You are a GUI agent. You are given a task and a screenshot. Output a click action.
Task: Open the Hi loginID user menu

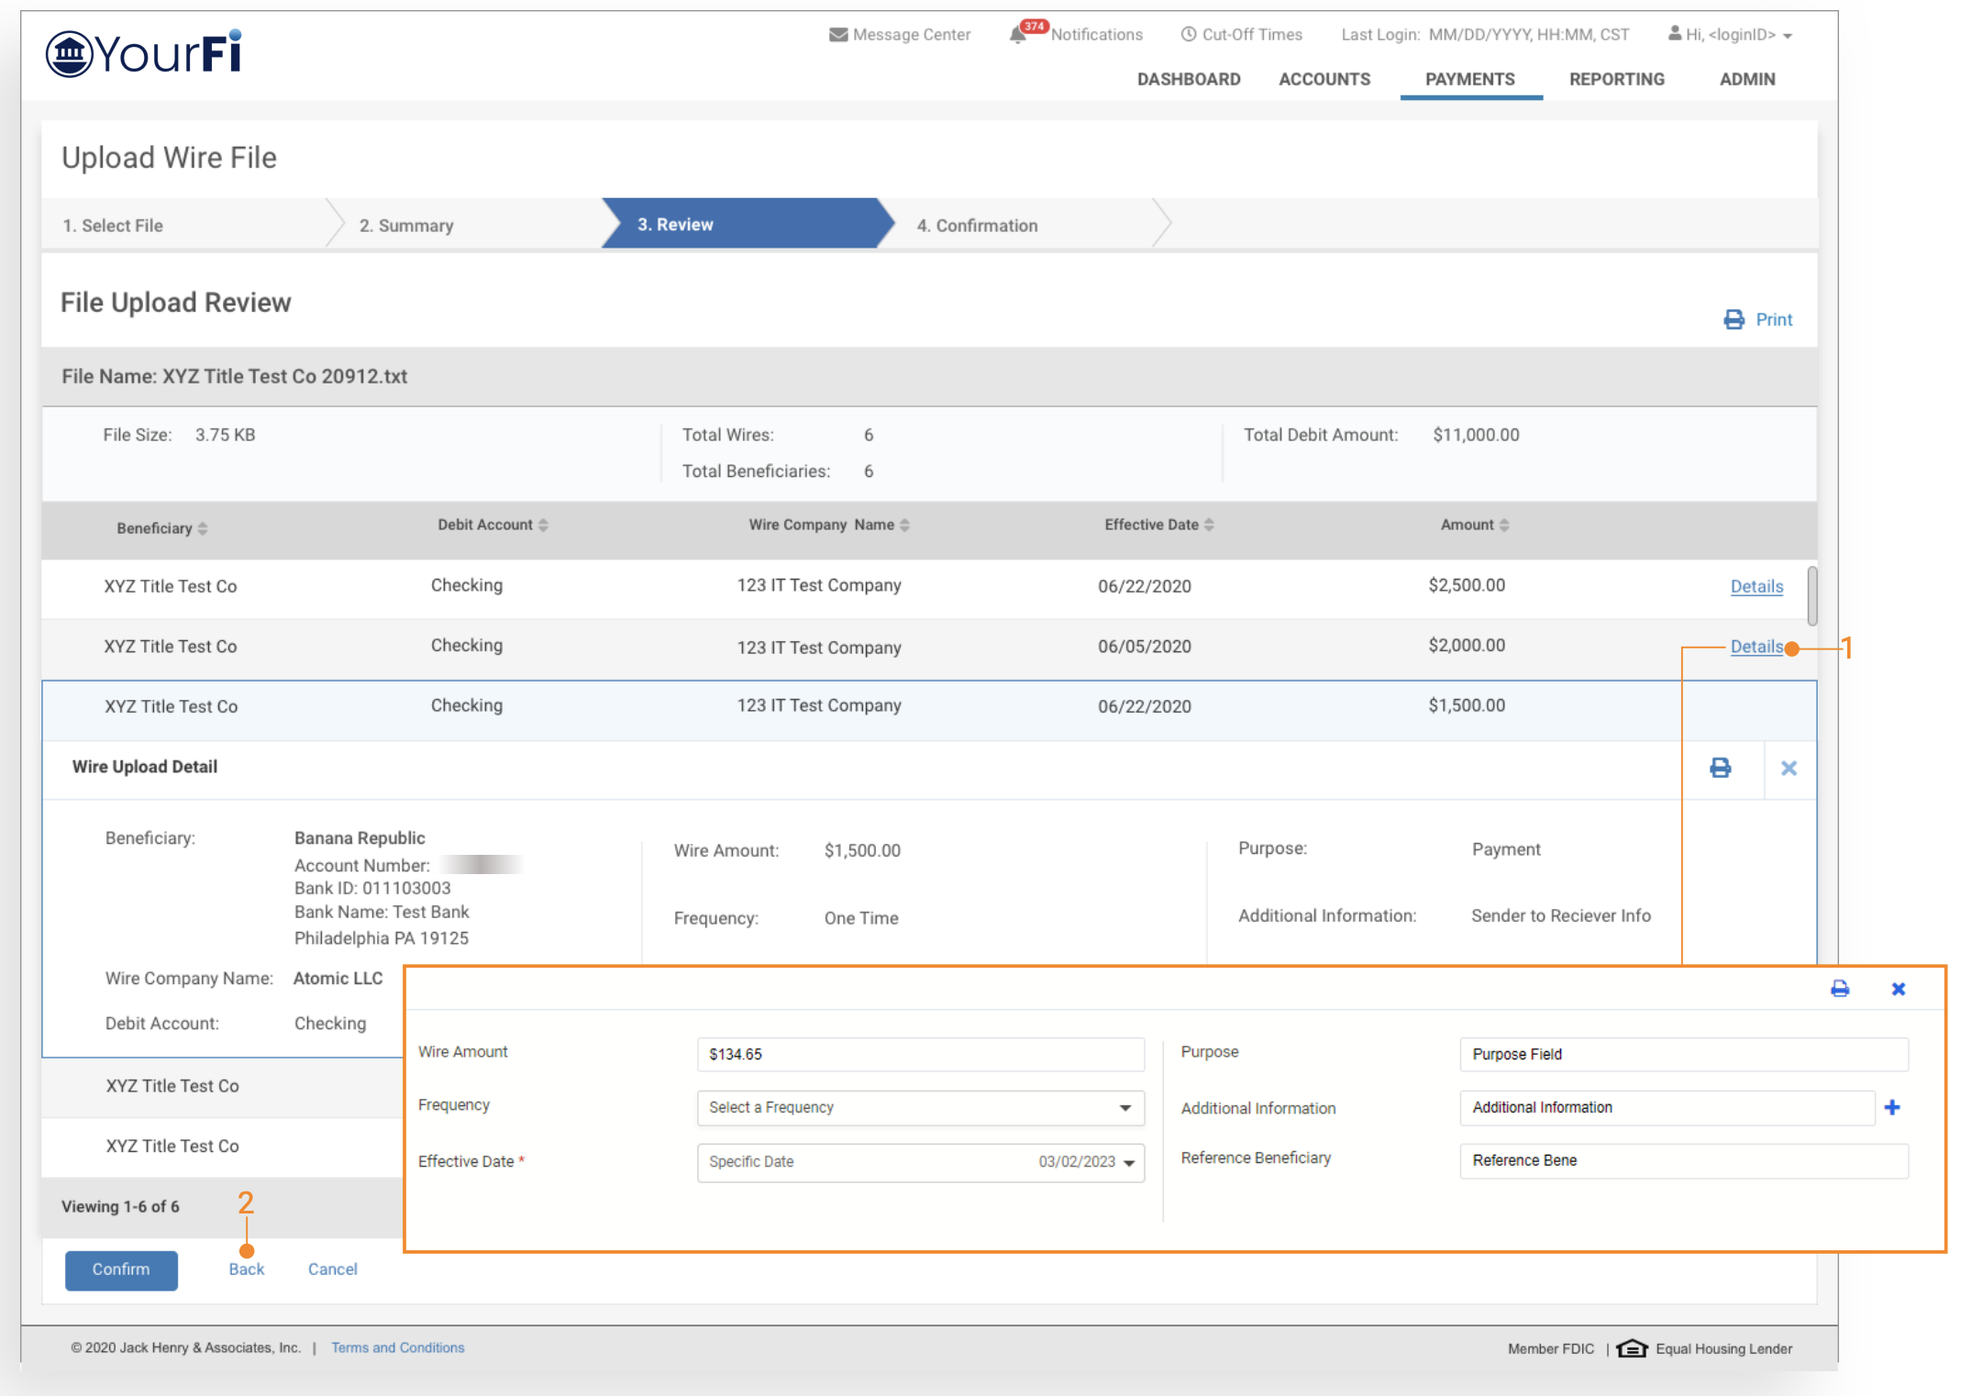click(x=1729, y=35)
